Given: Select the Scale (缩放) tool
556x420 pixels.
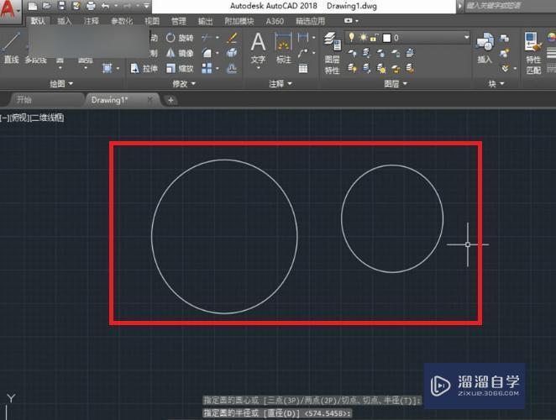Looking at the screenshot, I should tap(180, 68).
